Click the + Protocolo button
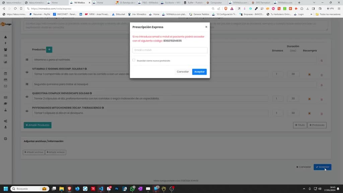Viewport: 343px width, 193px height. click(317, 125)
